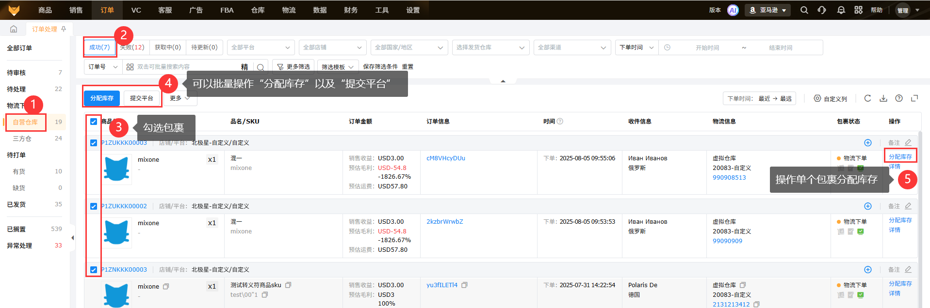The height and width of the screenshot is (308, 930).
Task: Edit the remark for order P1ZNKKK00003
Action: tap(908, 270)
